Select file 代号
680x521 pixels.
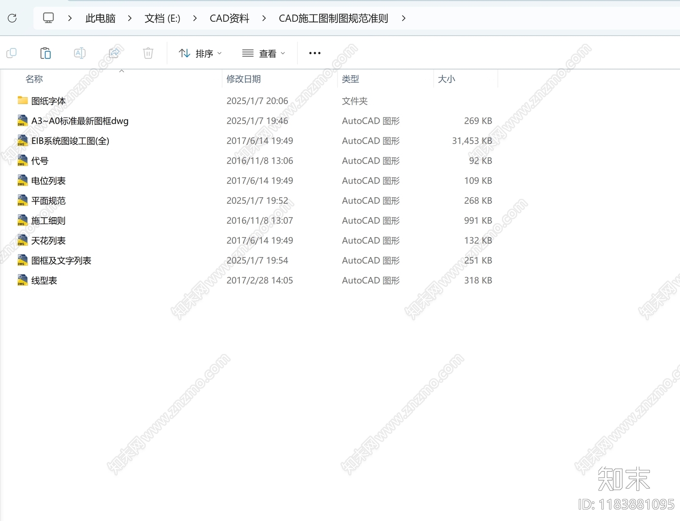coord(40,161)
